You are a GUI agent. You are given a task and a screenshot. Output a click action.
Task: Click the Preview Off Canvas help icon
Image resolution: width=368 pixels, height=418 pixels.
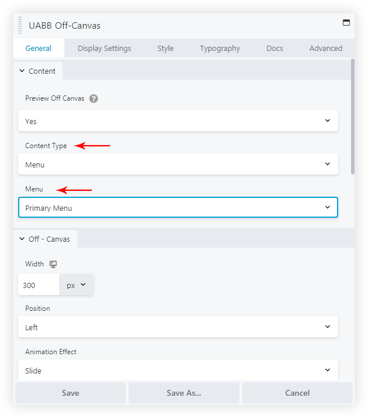point(94,98)
